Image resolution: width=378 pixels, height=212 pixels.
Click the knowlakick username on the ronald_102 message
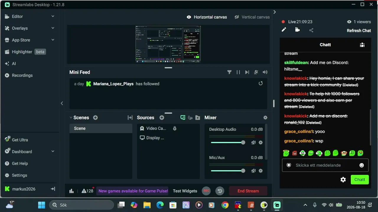click(x=296, y=116)
